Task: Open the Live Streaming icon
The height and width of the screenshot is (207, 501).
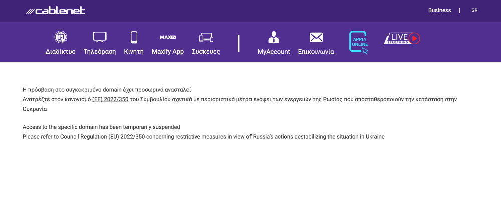Action: point(401,39)
